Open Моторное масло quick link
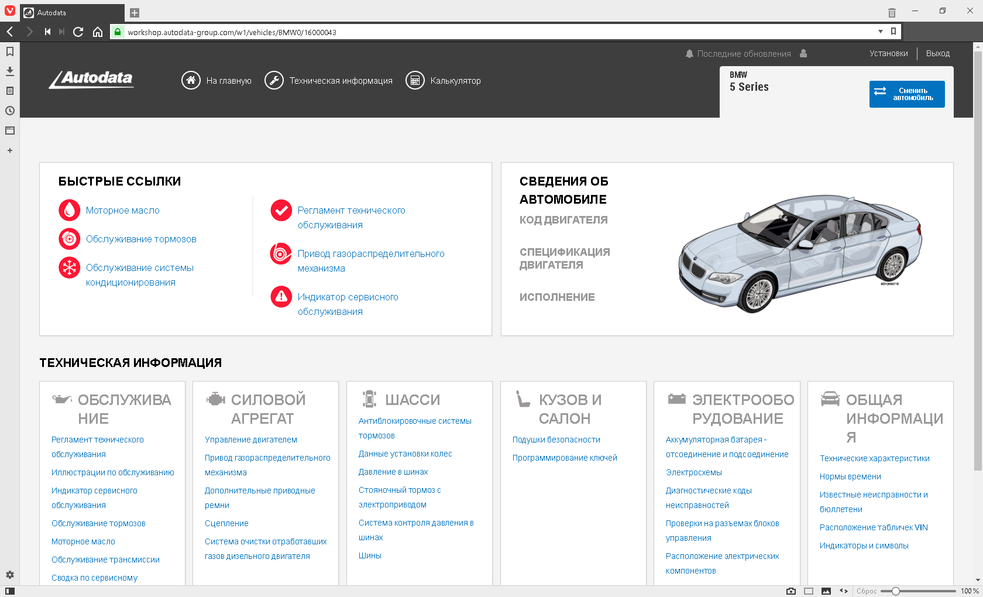983x597 pixels. tap(122, 210)
